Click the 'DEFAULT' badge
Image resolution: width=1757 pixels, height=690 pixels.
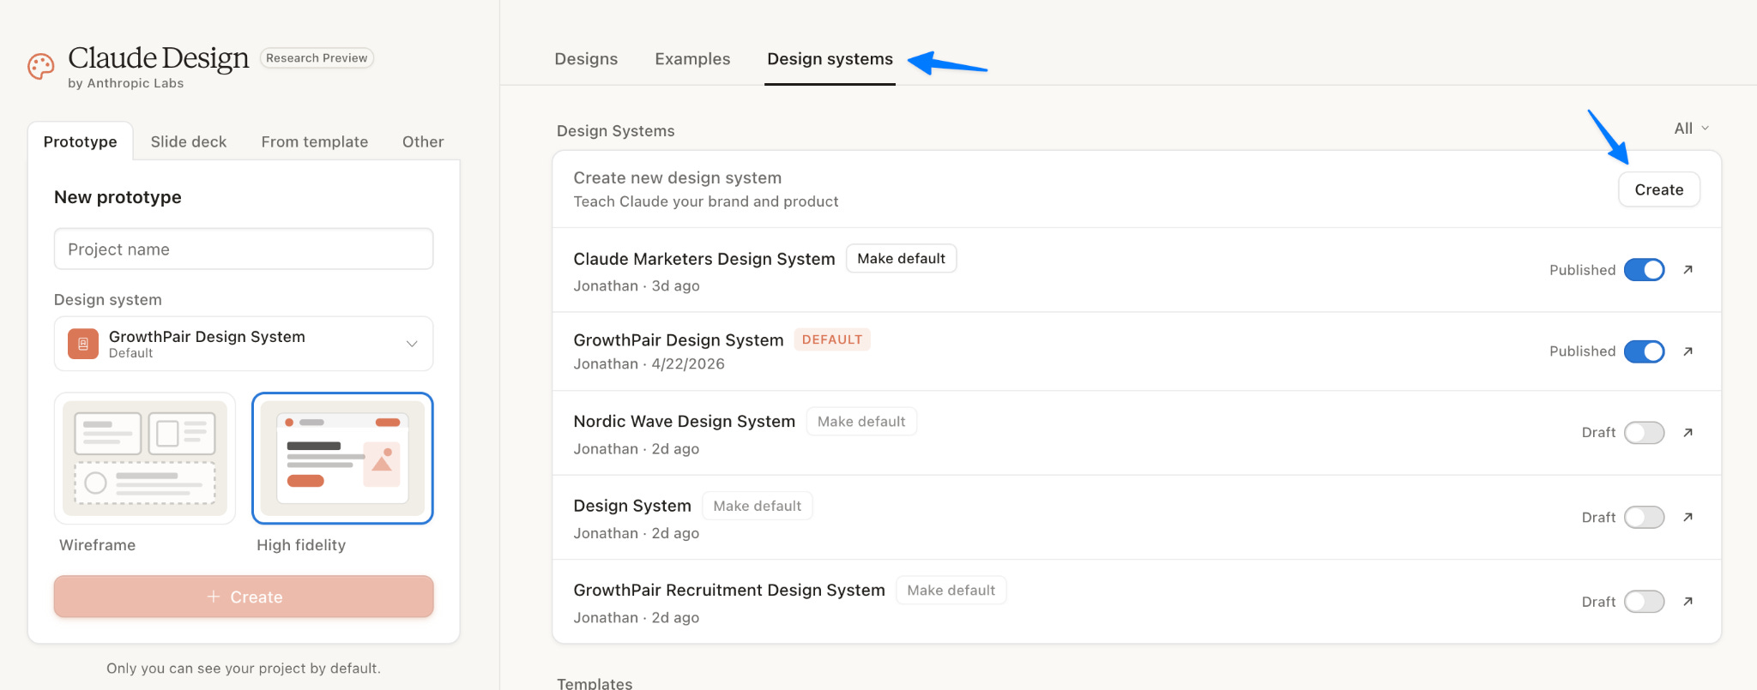[832, 339]
